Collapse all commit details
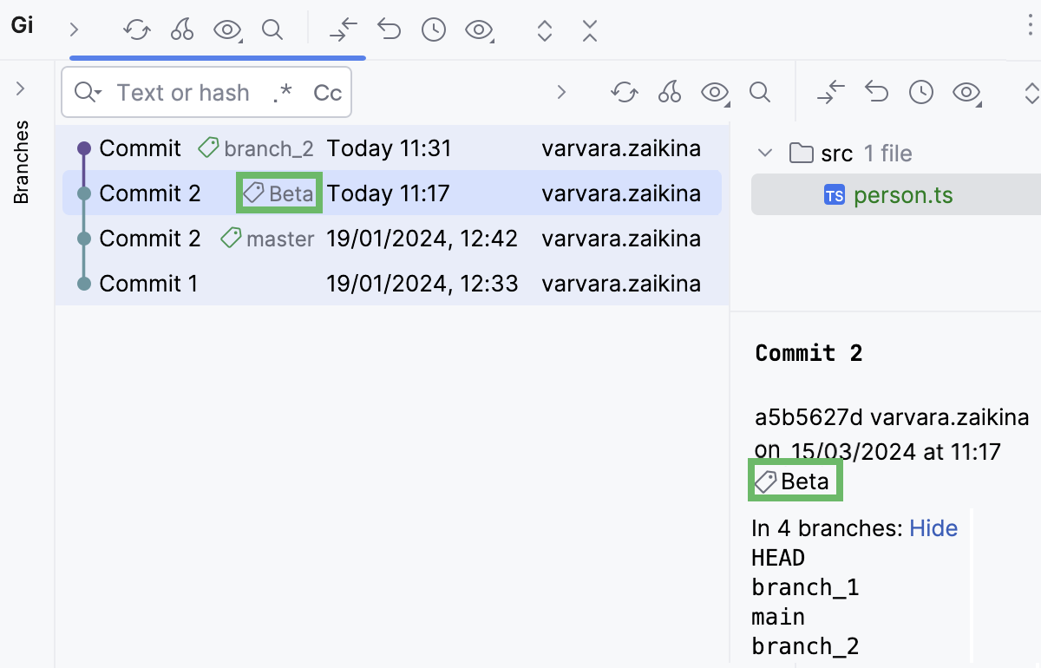 [x=589, y=29]
